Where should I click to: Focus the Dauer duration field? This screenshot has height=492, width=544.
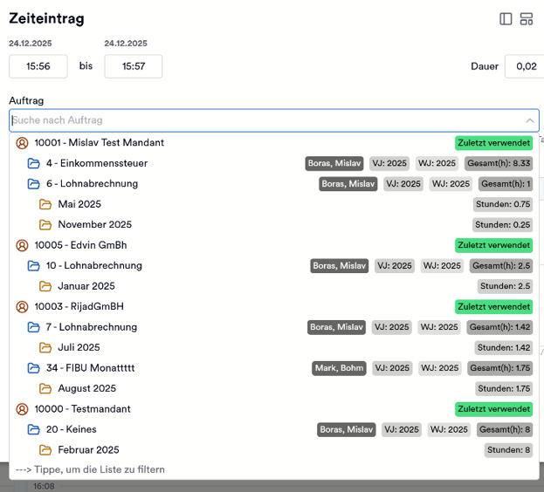pos(524,66)
